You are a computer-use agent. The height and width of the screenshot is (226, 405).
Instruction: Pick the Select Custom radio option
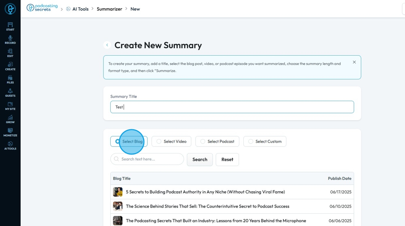(x=251, y=142)
